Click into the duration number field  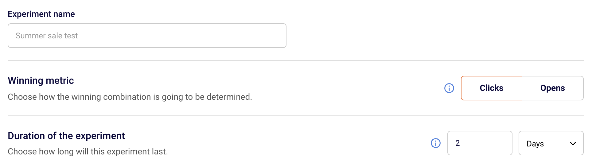tap(480, 143)
